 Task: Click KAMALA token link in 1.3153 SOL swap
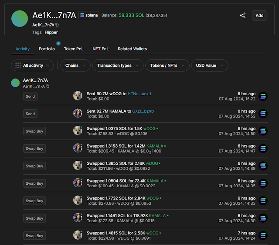click(x=155, y=146)
